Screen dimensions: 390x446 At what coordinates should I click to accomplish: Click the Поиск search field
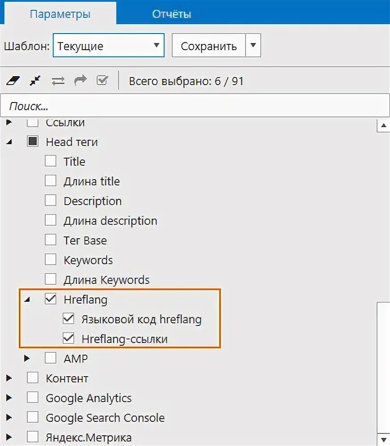[195, 106]
